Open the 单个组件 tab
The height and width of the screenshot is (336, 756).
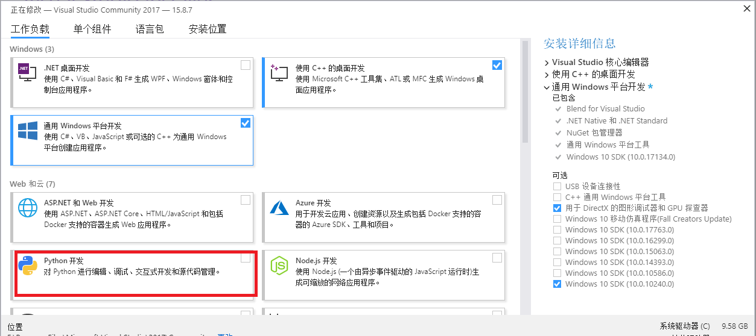92,29
